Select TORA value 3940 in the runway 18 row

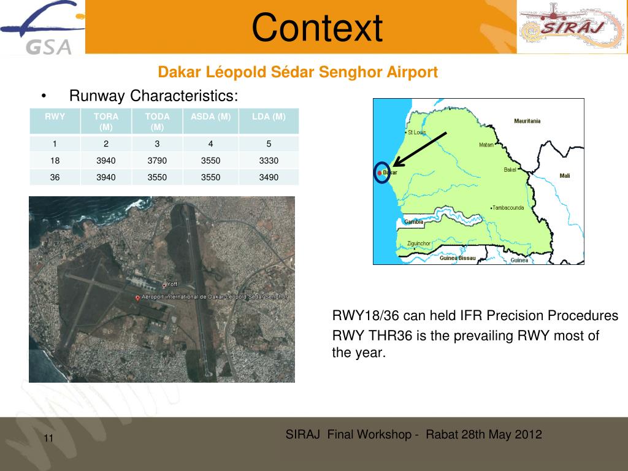(106, 161)
